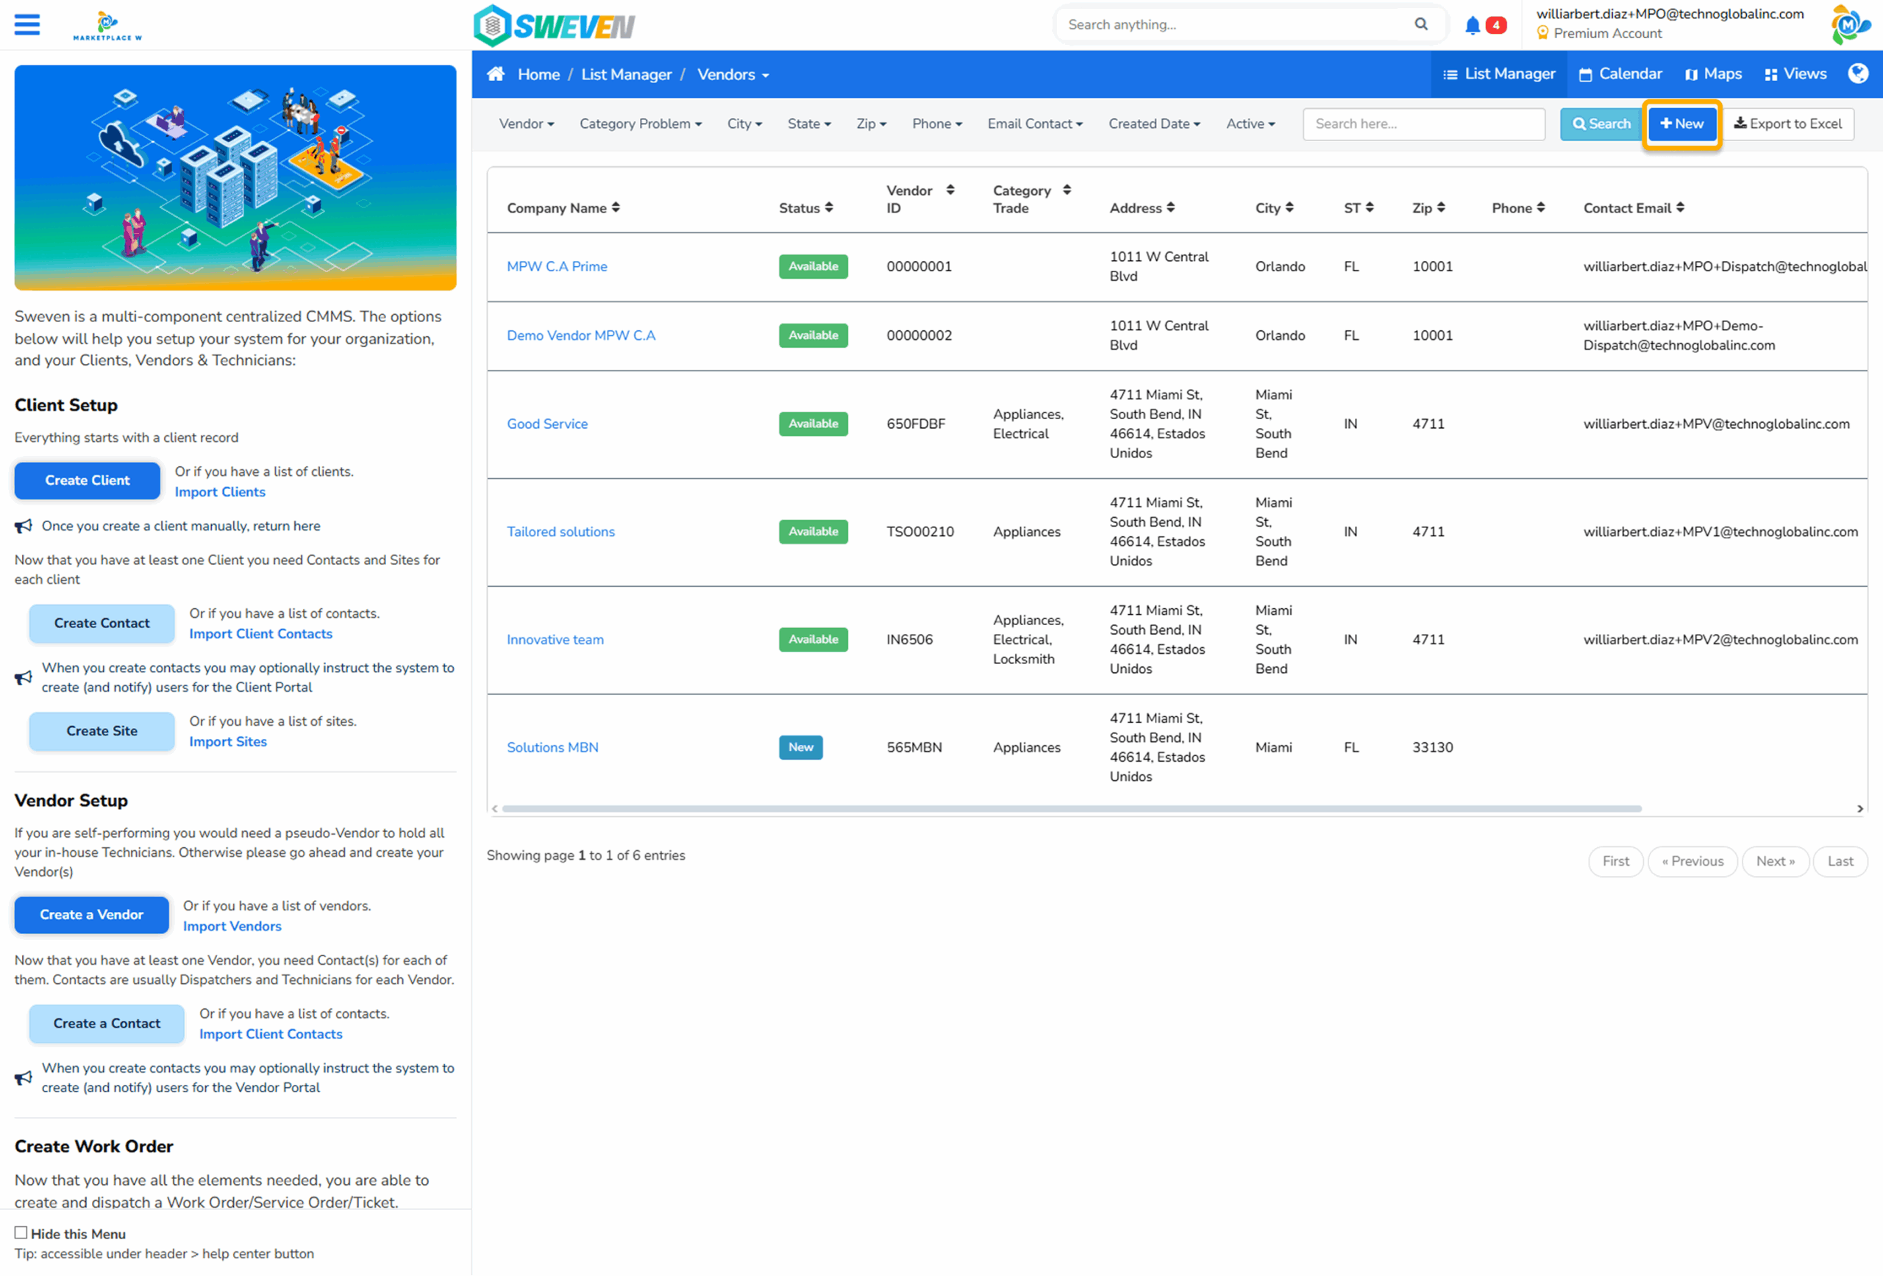
Task: Open the Solutions MBN vendor
Action: (x=552, y=747)
